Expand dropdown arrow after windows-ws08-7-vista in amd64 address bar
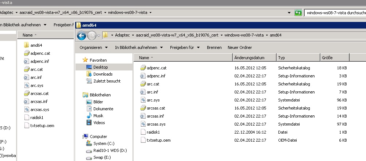The height and width of the screenshot is (161, 366). coord(267,35)
